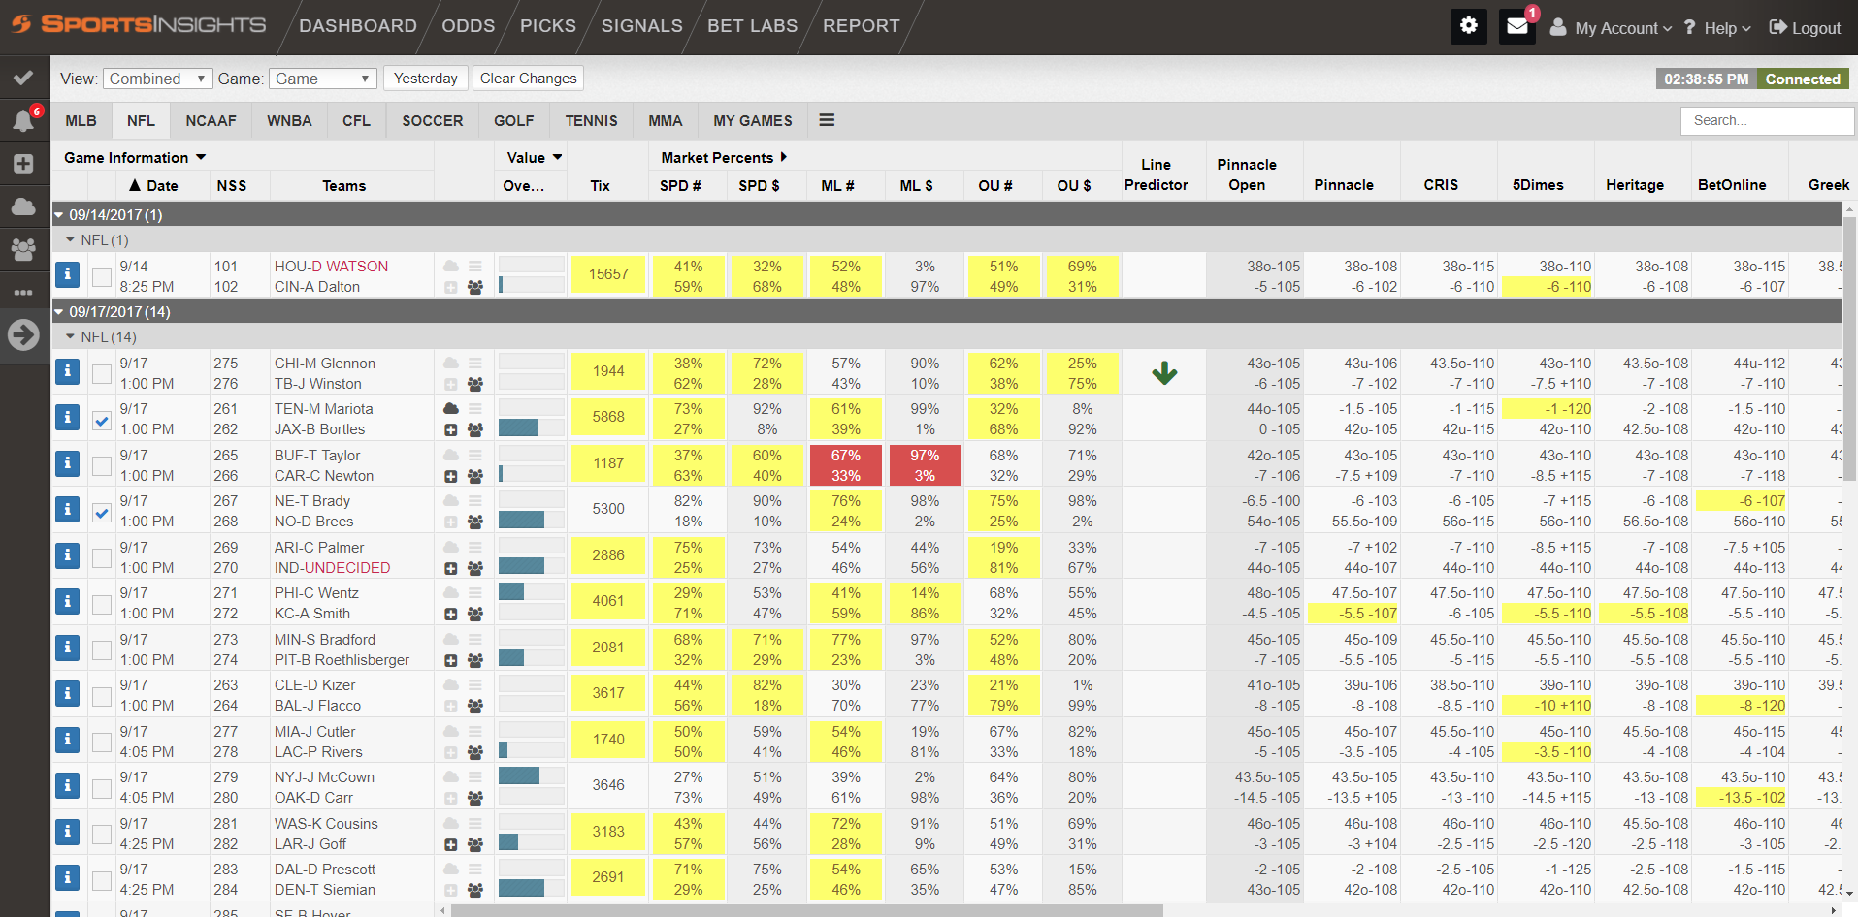Image resolution: width=1858 pixels, height=917 pixels.
Task: Check the MIN-PIT game checkbox
Action: [x=102, y=650]
